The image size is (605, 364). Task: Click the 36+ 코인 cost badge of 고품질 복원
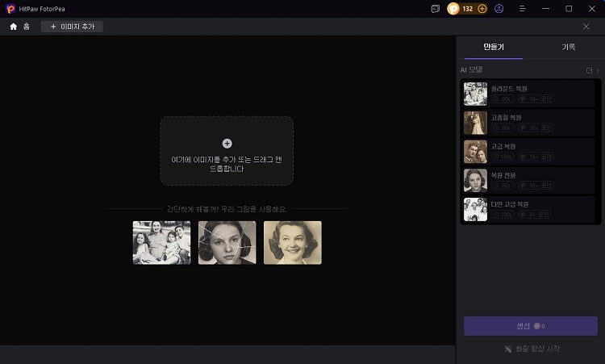point(536,128)
